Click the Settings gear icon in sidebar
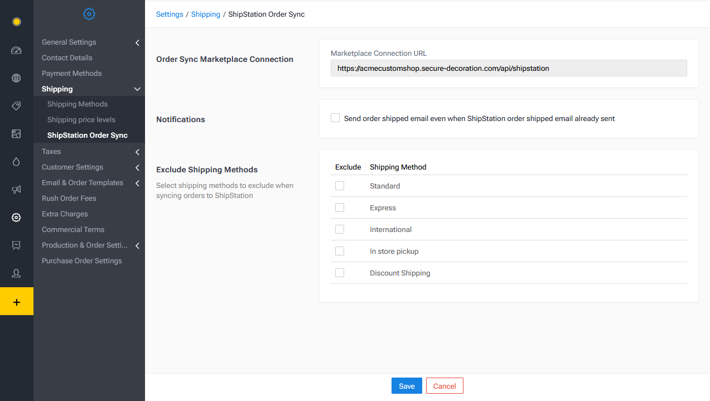 point(17,218)
